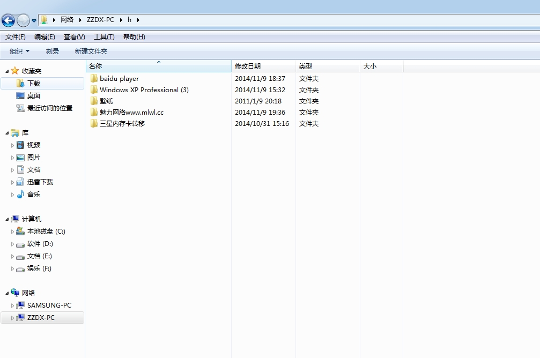The height and width of the screenshot is (358, 540).
Task: Select Windows XP Professional (3) folder icon
Action: (94, 90)
